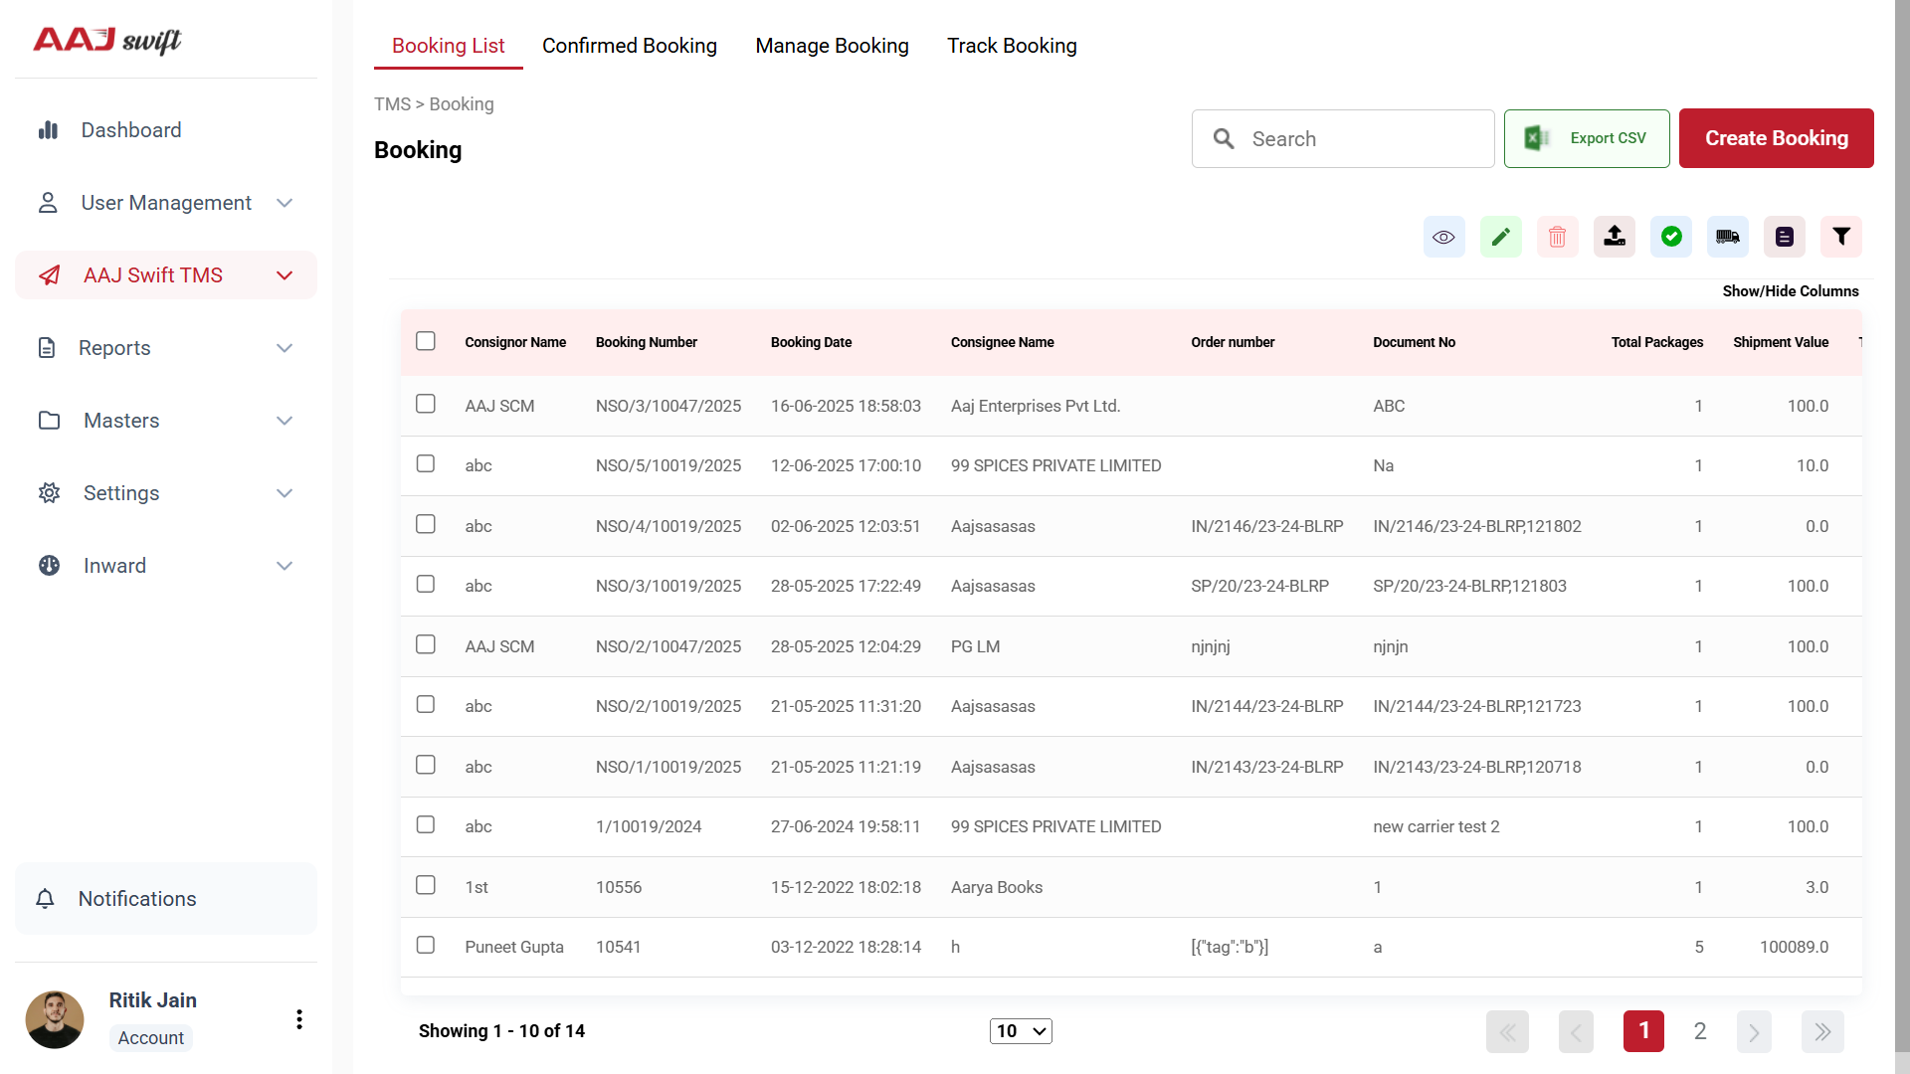Open the rows-per-page dropdown showing 10
The height and width of the screenshot is (1074, 1910).
[x=1021, y=1031]
